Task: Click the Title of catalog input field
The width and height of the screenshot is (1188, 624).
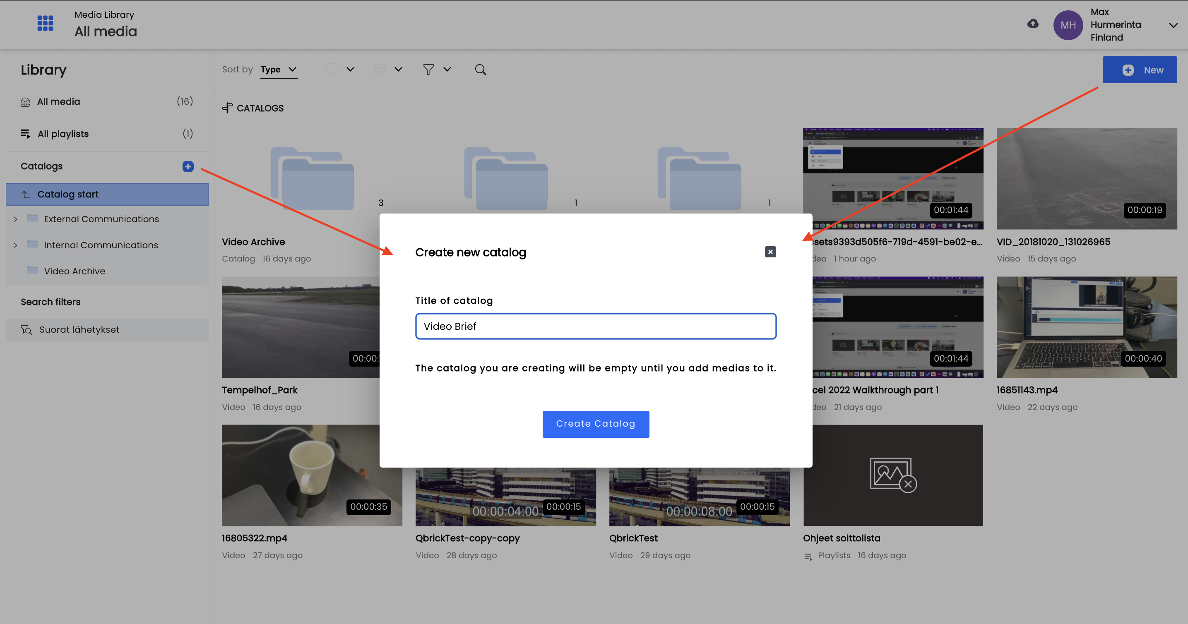Action: (595, 326)
